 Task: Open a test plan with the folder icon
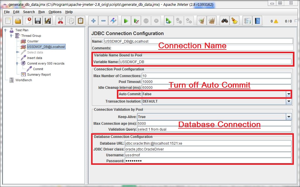[x=18, y=21]
